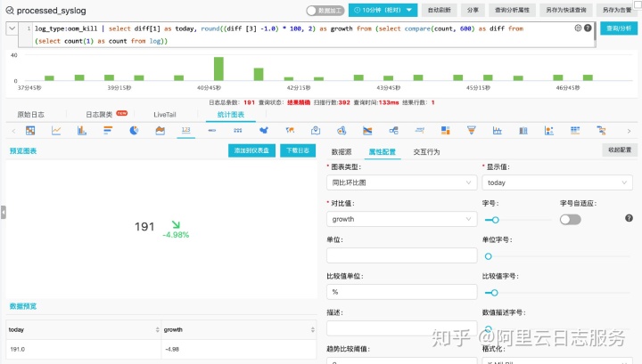Focus the 描述 input field
This screenshot has height=364, width=642.
tap(401, 328)
